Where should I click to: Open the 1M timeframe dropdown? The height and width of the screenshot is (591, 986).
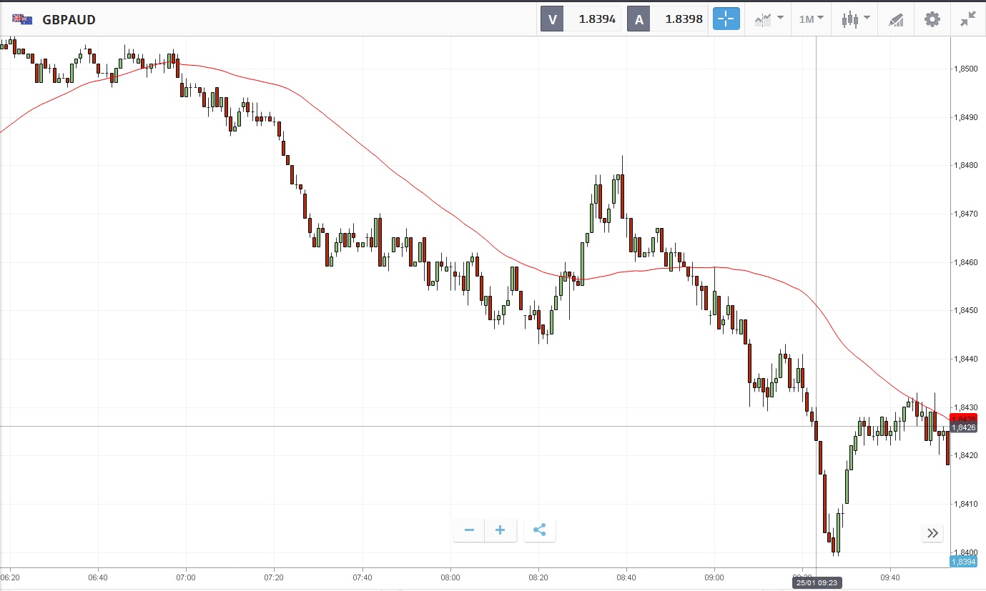(811, 19)
